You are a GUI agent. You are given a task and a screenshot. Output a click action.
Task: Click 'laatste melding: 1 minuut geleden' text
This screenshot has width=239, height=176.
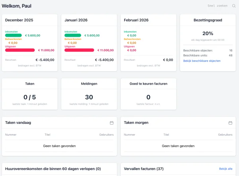[89, 104]
